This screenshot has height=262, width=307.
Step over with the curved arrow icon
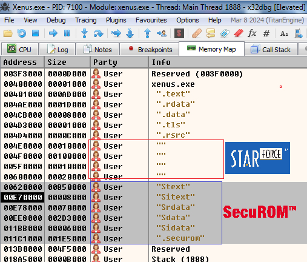point(98,33)
